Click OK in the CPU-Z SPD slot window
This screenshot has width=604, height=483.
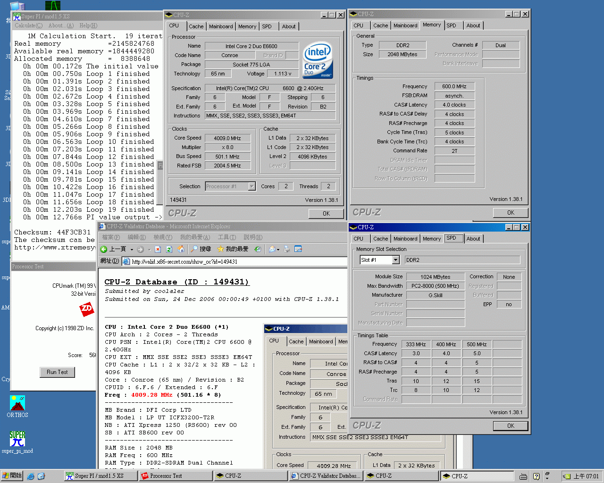(x=511, y=426)
